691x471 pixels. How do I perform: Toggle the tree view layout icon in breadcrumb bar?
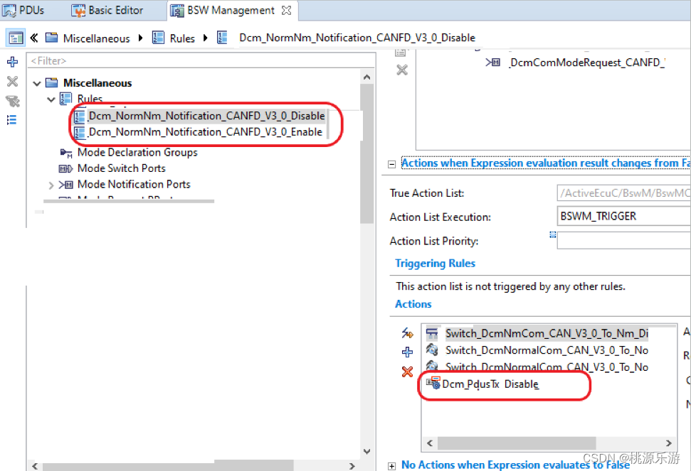[16, 38]
